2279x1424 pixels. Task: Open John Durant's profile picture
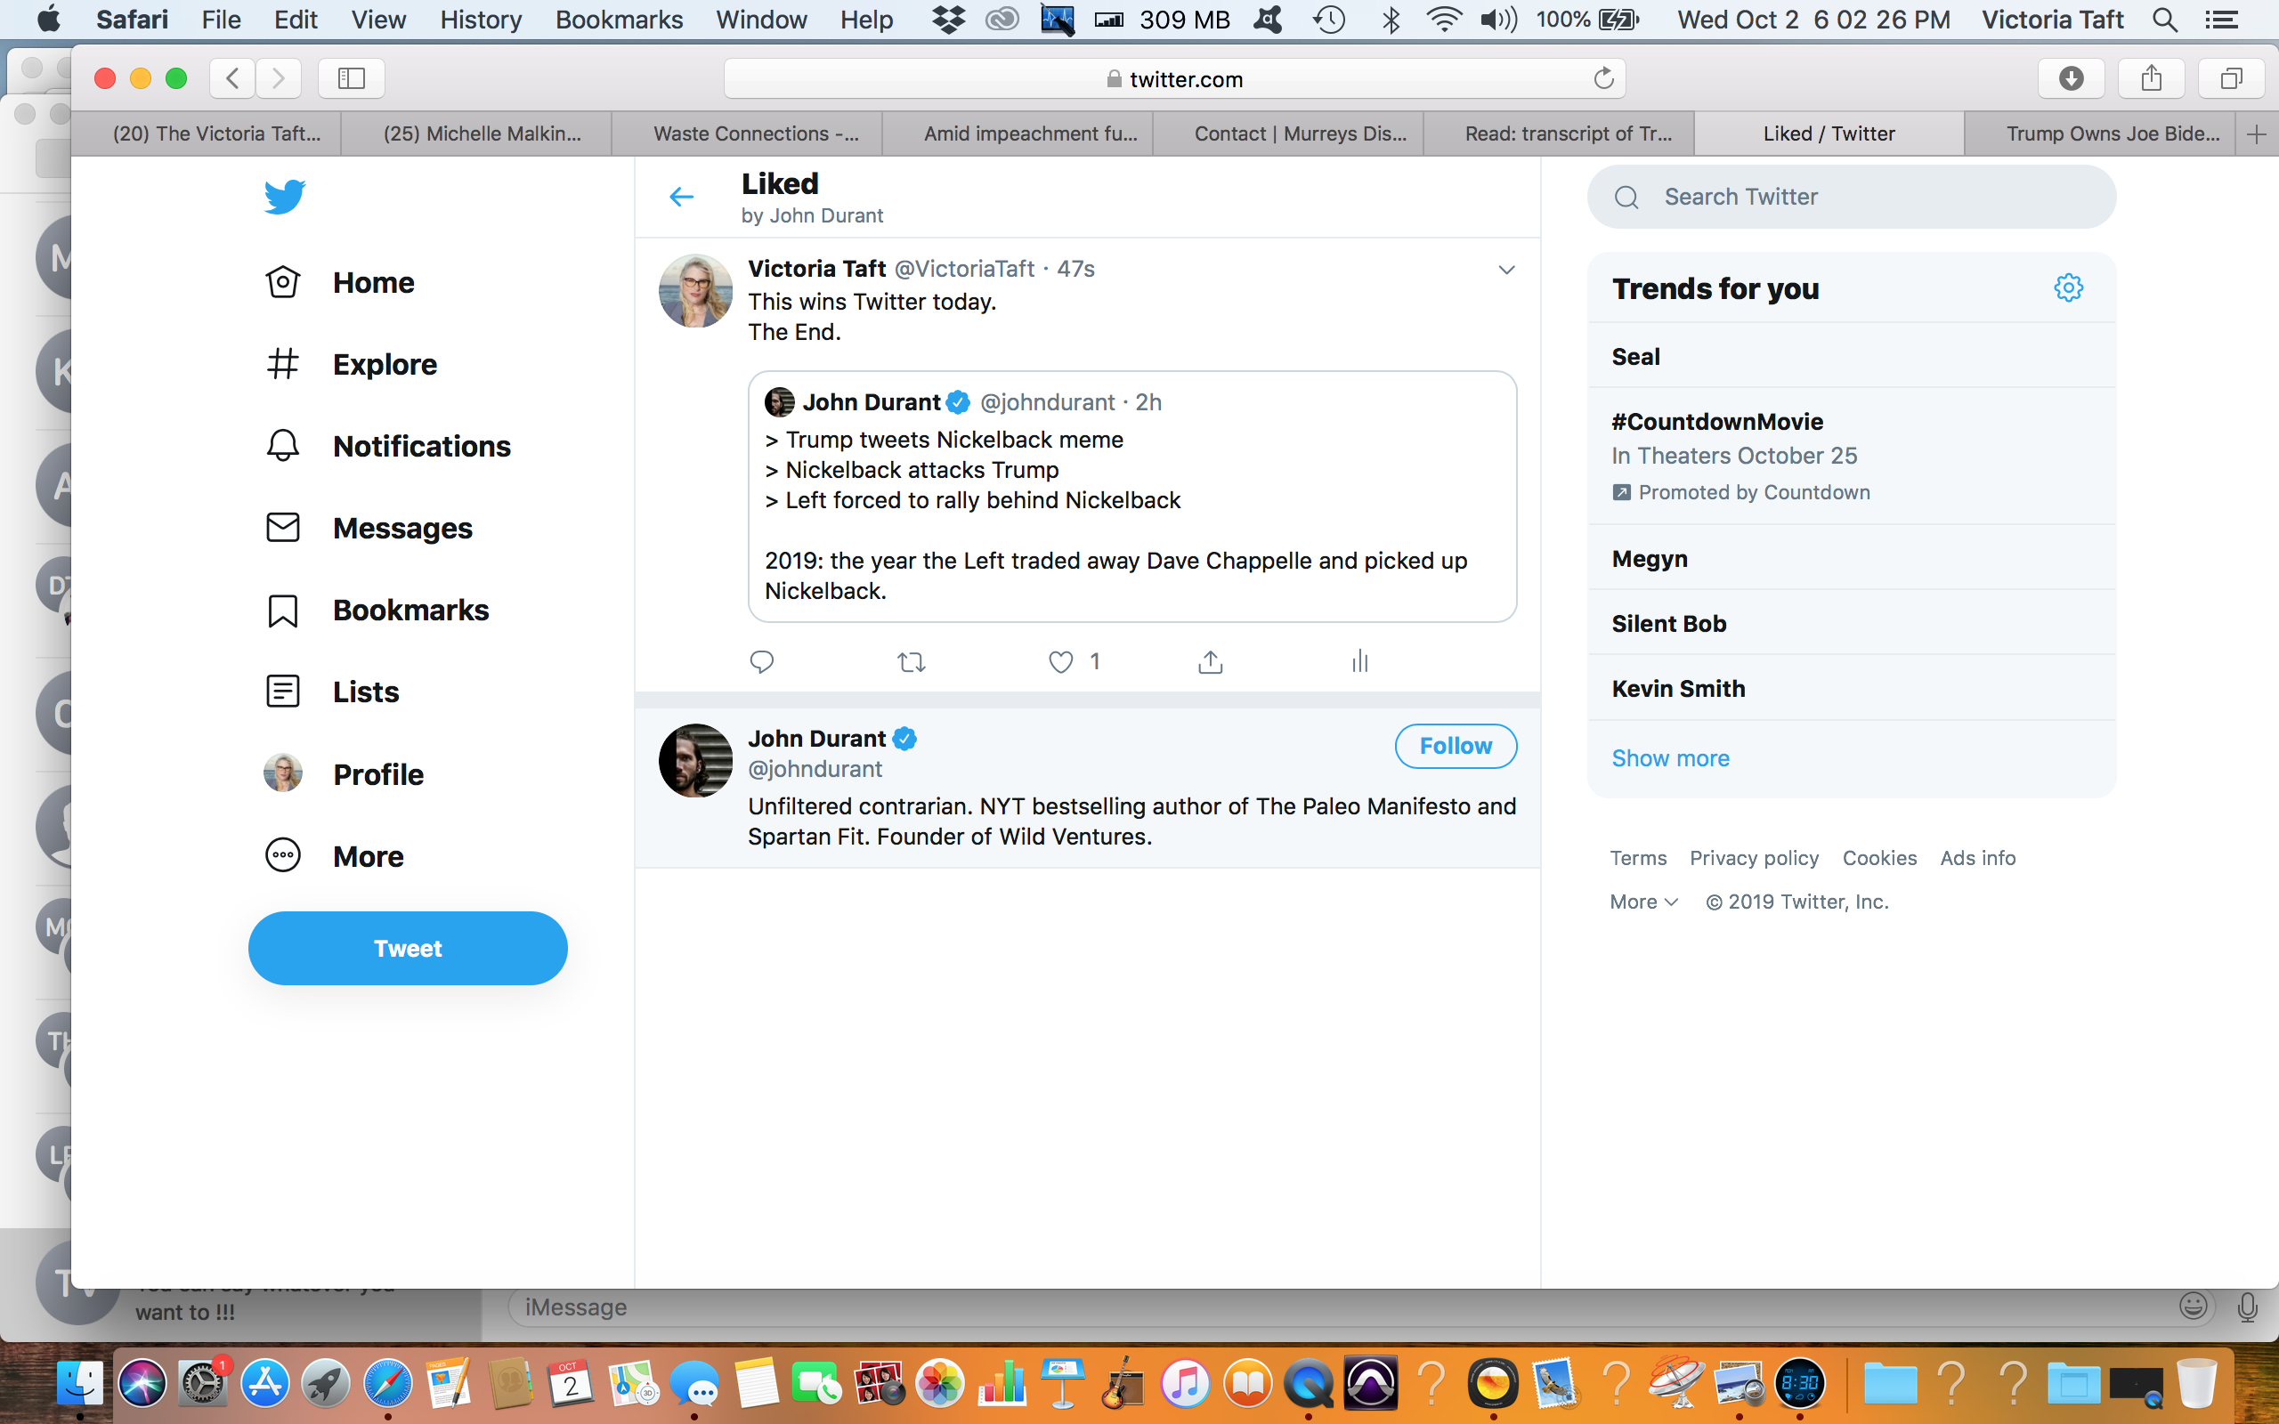pos(695,760)
